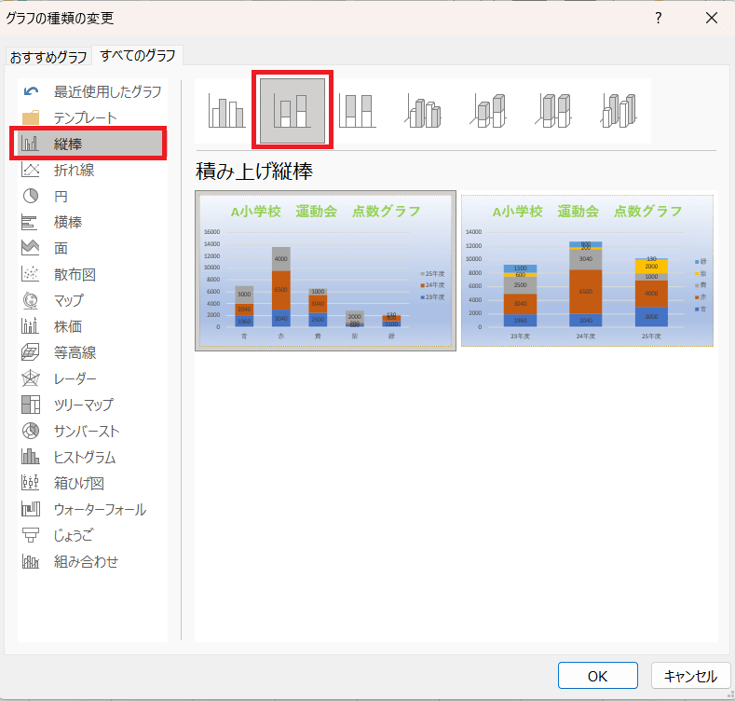Viewport: 735px width, 701px height.
Task: Select レーダー radar chart category
Action: pyautogui.click(x=92, y=378)
